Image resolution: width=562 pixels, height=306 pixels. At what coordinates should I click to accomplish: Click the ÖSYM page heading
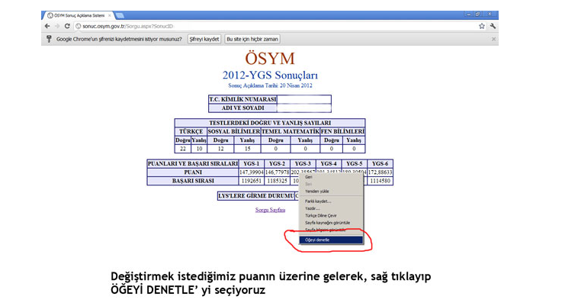pos(270,59)
